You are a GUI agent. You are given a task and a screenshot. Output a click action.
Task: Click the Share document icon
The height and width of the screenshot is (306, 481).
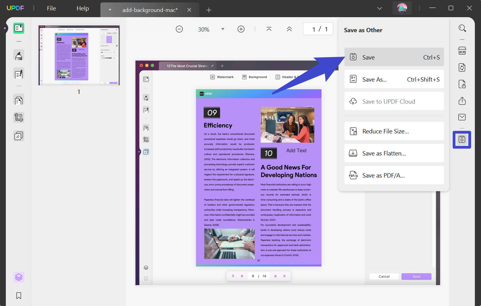462,101
